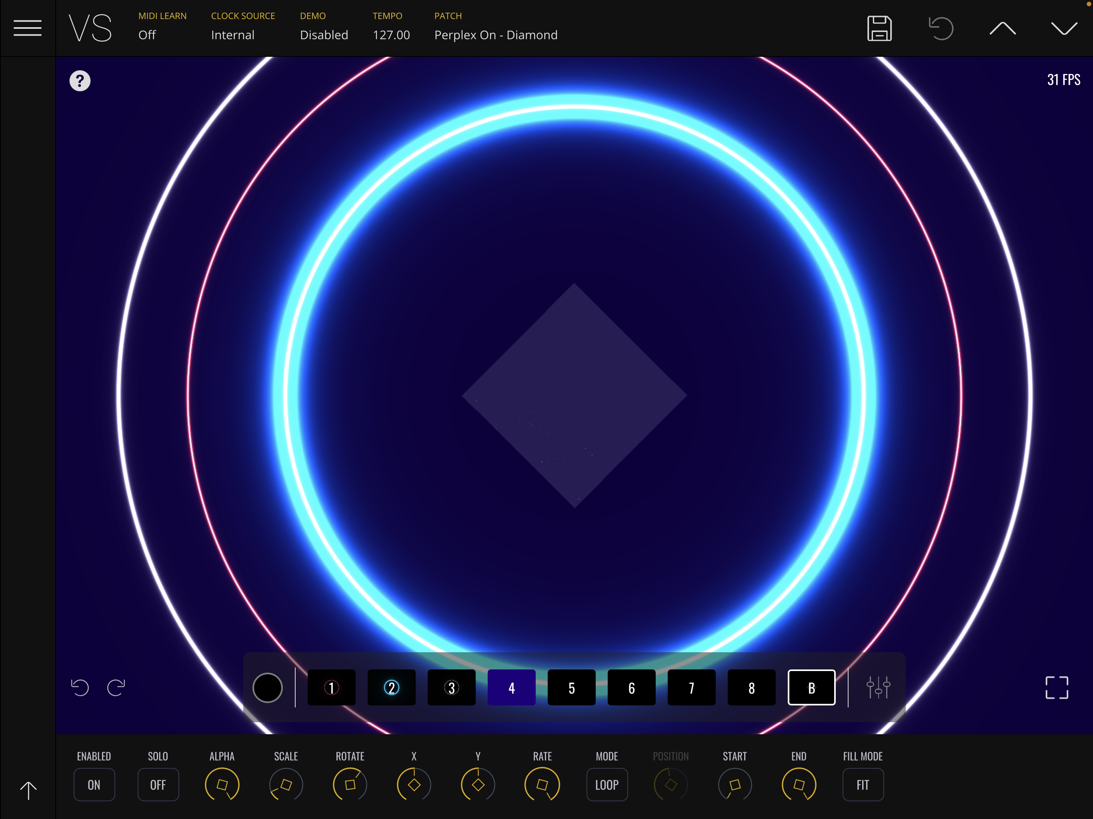Viewport: 1093px width, 819px height.
Task: Open the help question mark
Action: tap(80, 81)
